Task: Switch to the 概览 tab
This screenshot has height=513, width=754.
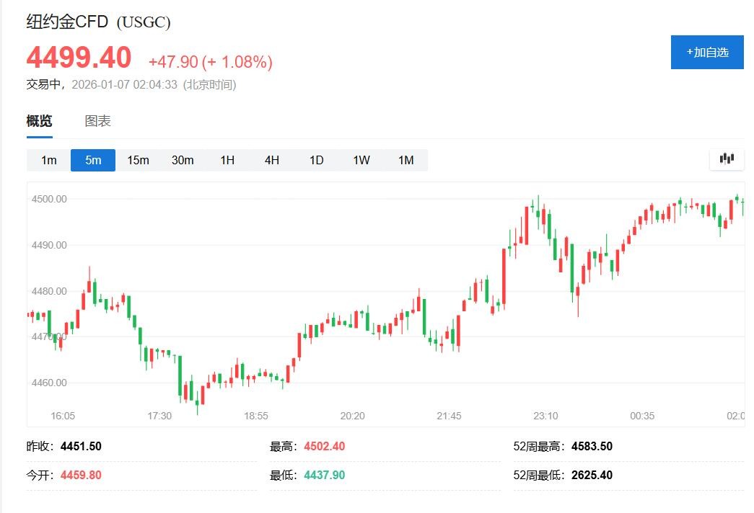Action: pos(40,121)
